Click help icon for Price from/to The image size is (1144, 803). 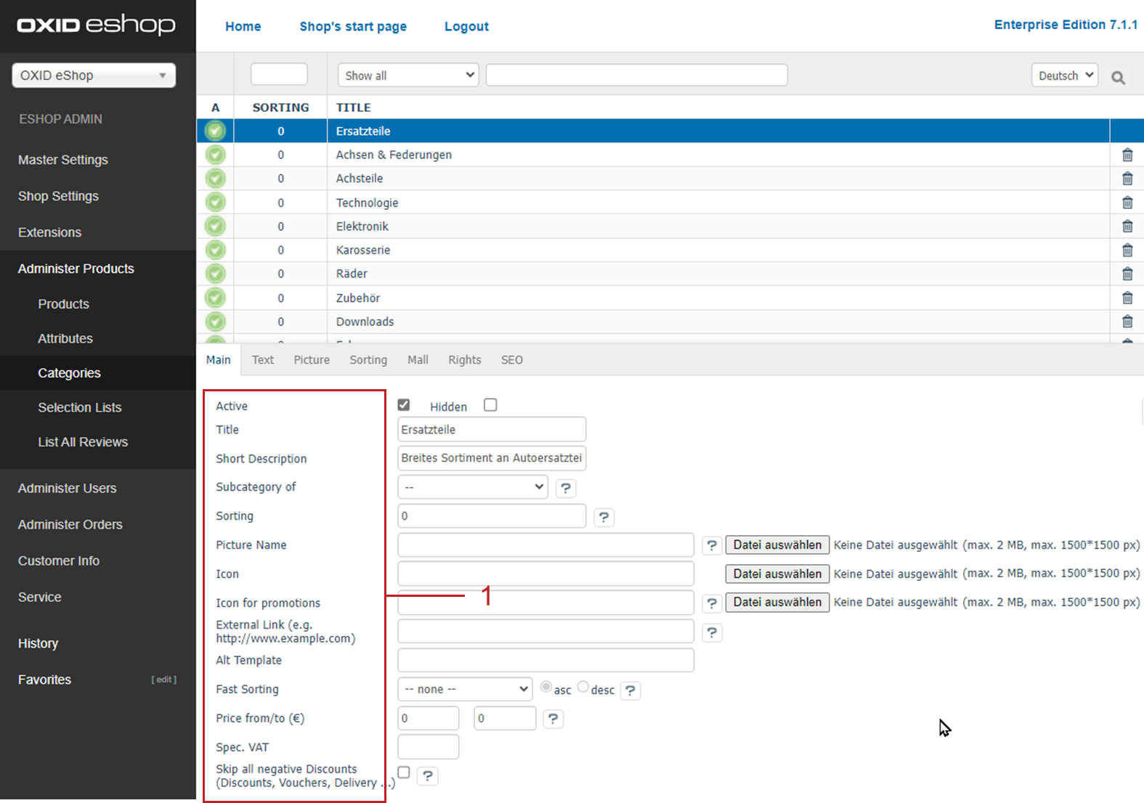pos(553,719)
